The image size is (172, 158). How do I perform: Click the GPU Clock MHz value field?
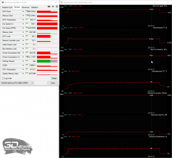tap(31, 12)
